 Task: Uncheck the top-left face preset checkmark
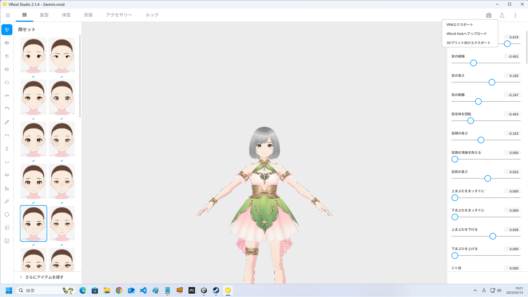point(33,77)
